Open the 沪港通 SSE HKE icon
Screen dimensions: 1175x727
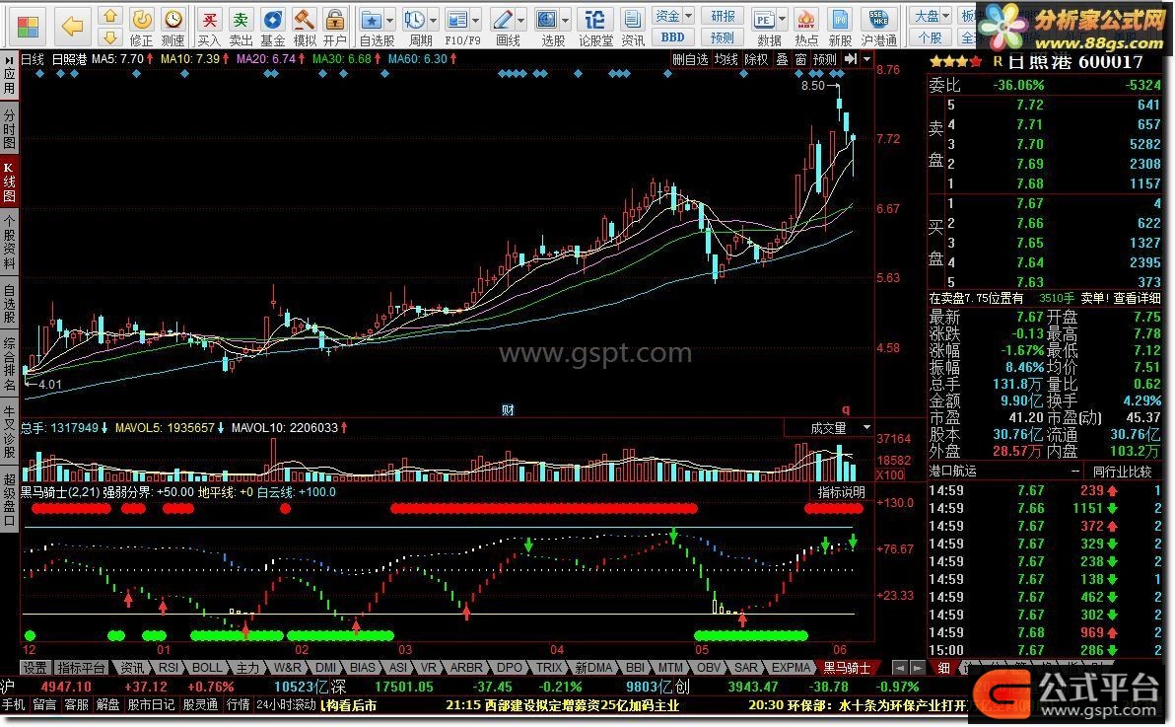878,27
